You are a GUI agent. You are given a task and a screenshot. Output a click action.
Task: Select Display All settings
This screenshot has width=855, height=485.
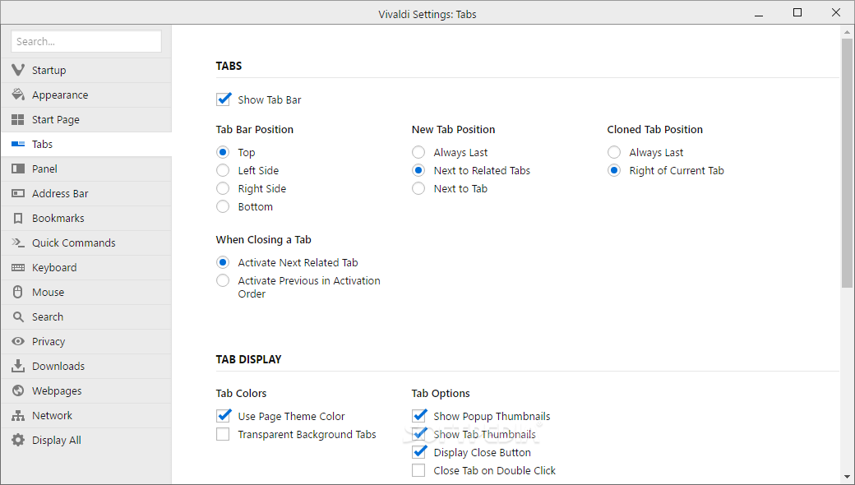[86, 440]
